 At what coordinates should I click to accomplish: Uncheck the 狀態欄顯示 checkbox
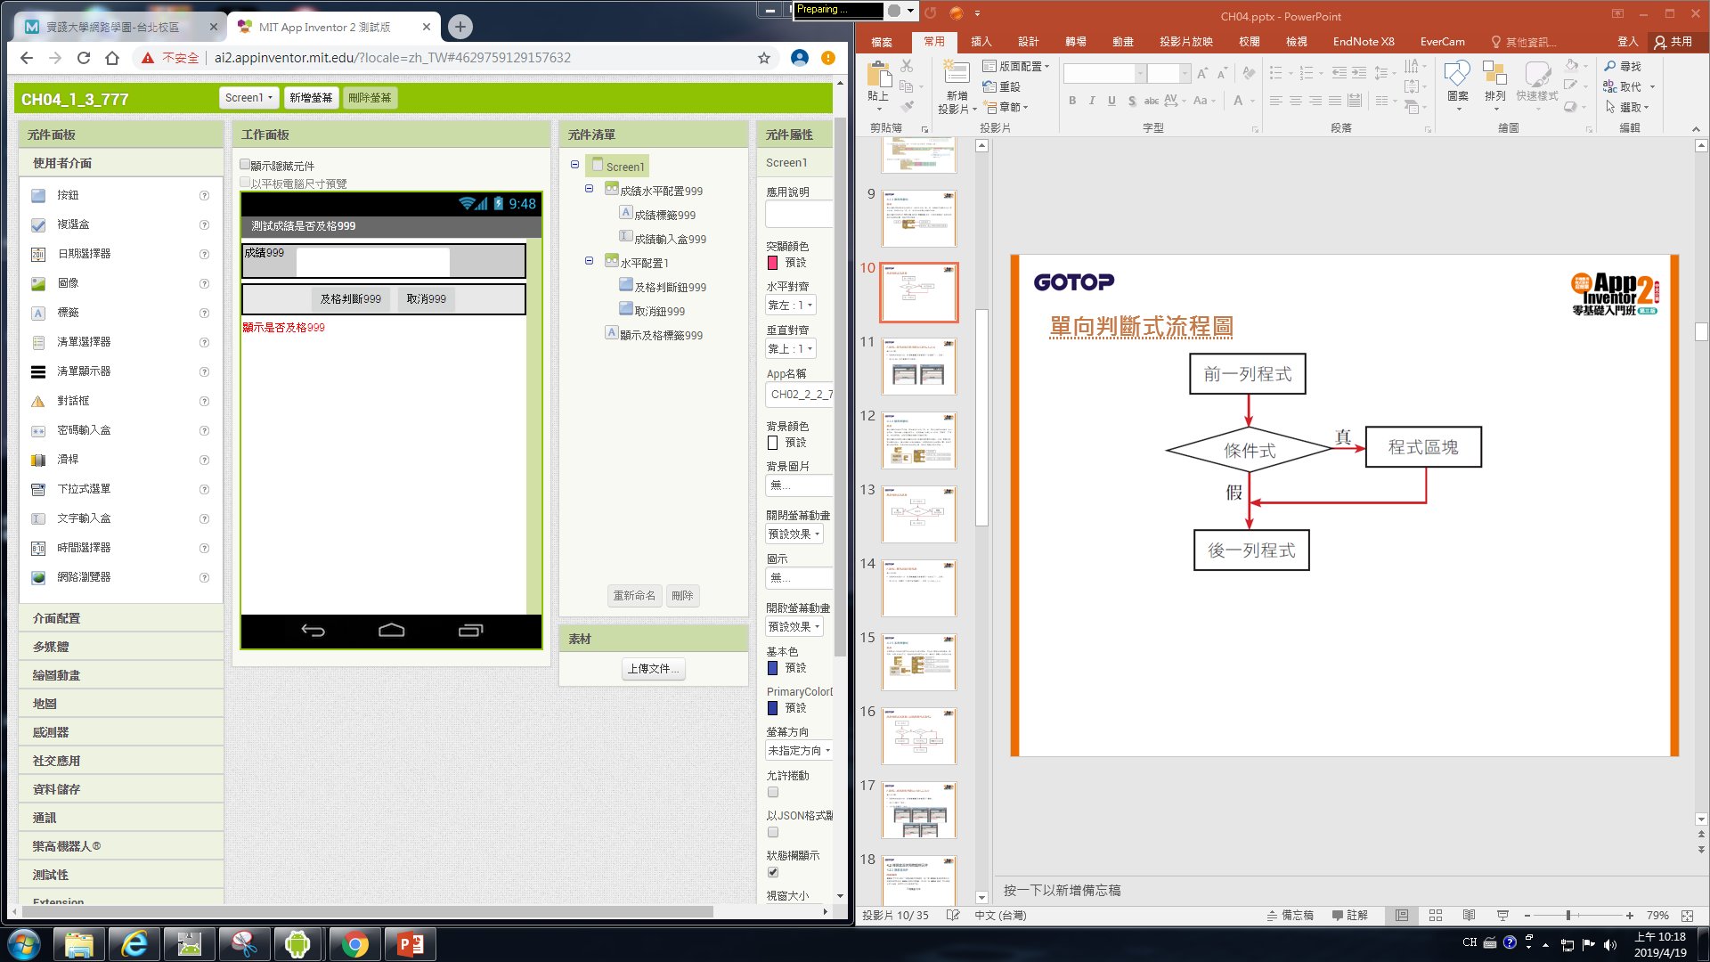[x=773, y=872]
